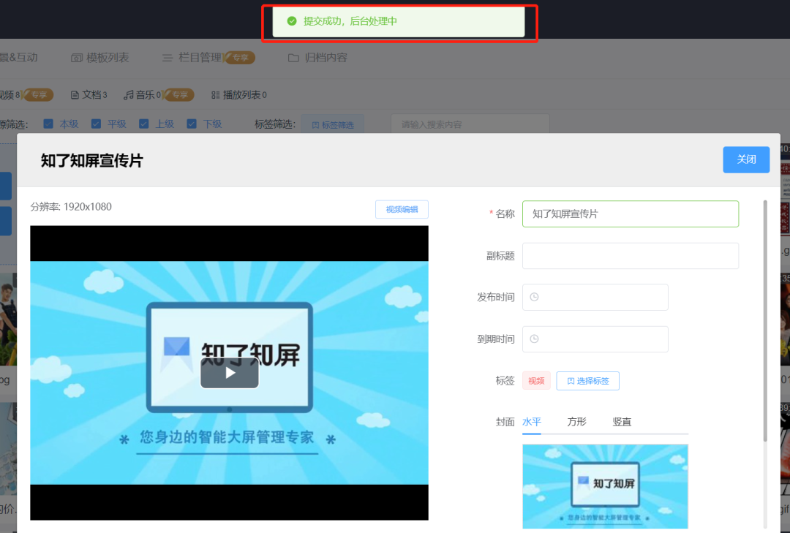The height and width of the screenshot is (533, 790).
Task: Click the 模板列表 camera icon
Action: click(77, 58)
